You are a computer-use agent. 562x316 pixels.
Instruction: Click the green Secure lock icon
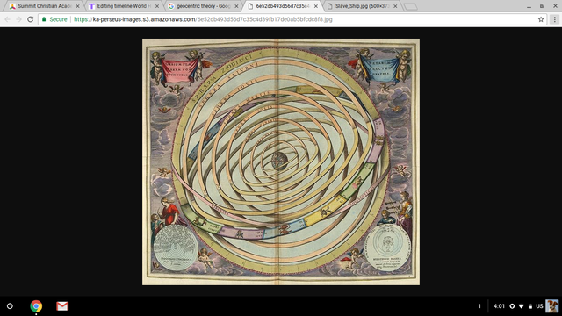tap(44, 19)
